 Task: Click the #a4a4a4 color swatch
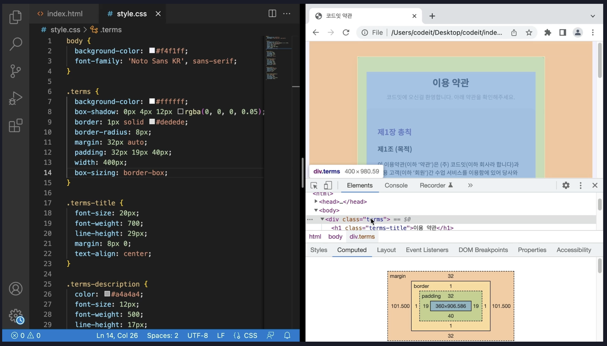(x=107, y=294)
